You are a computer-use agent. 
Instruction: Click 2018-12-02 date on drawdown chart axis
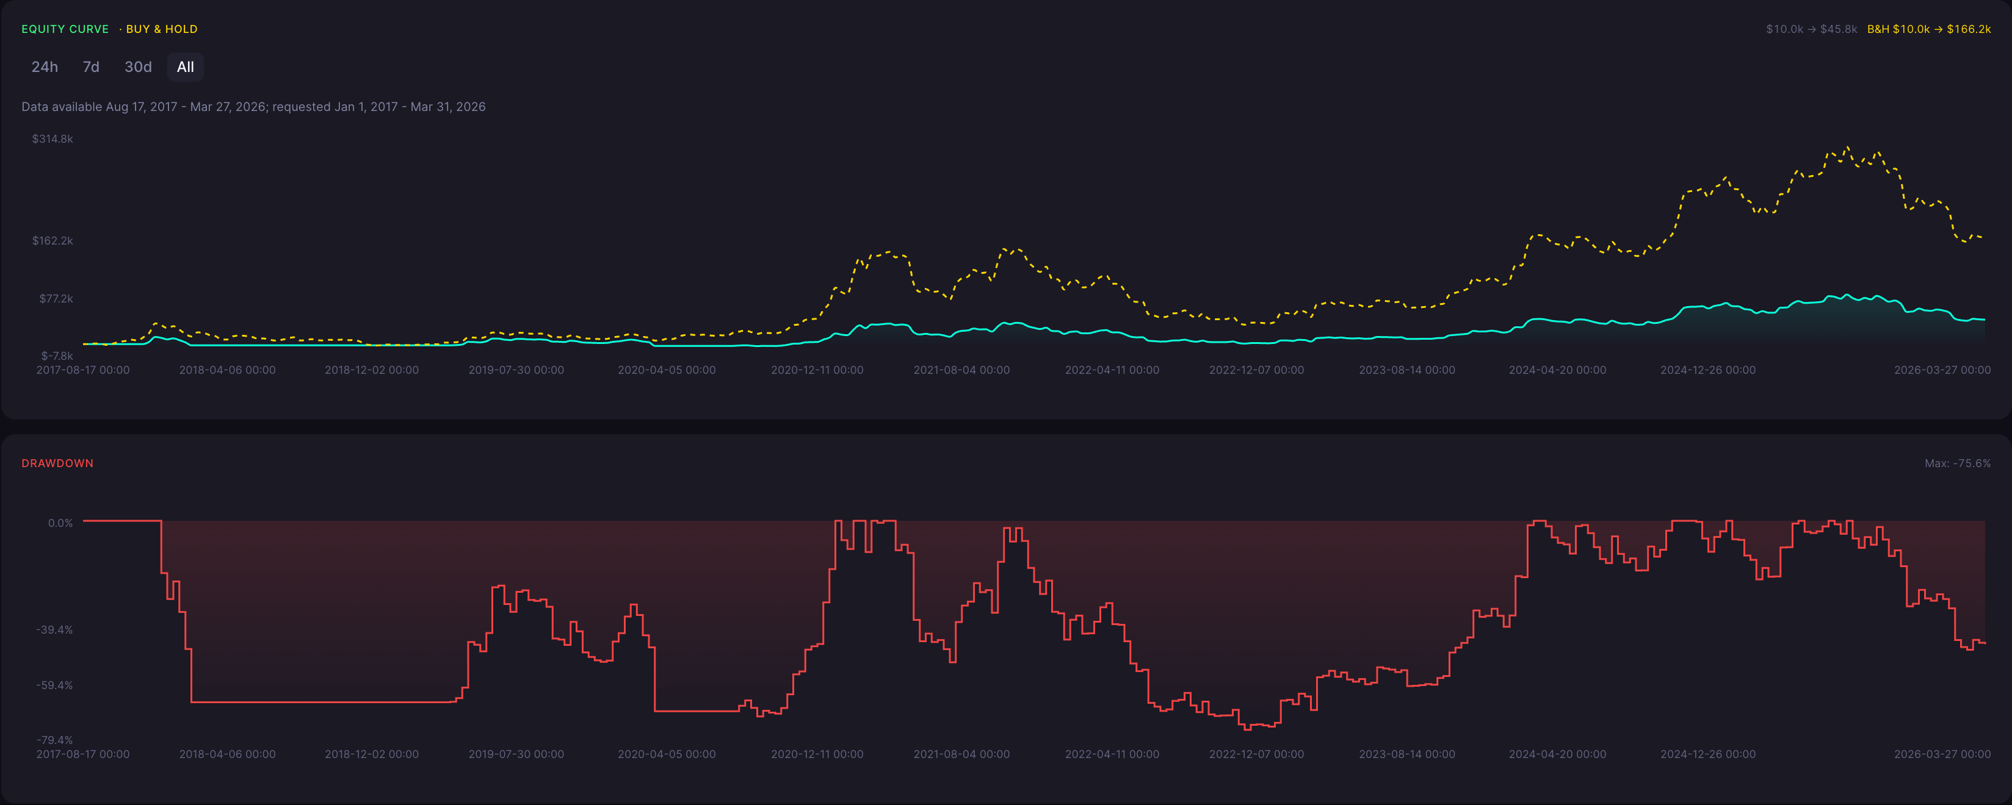coord(372,754)
